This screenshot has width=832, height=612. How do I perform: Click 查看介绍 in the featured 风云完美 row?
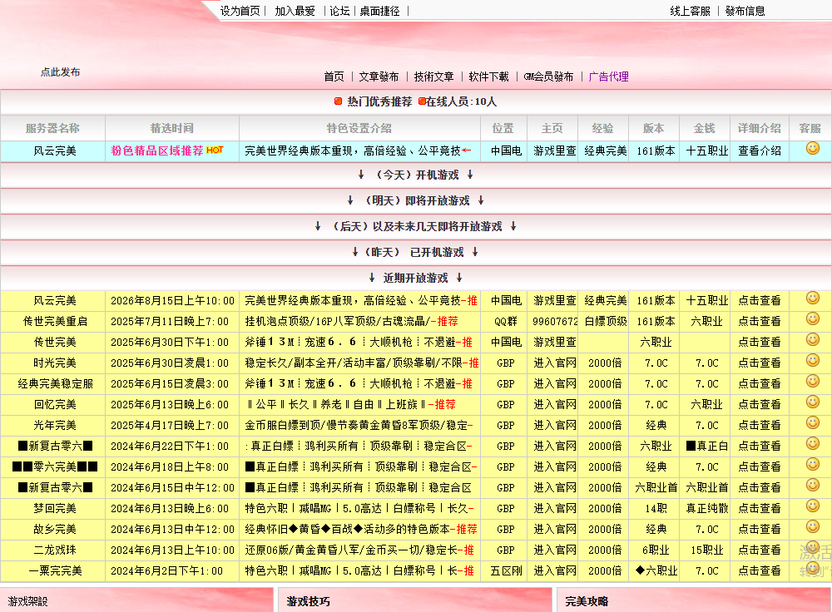coord(760,151)
